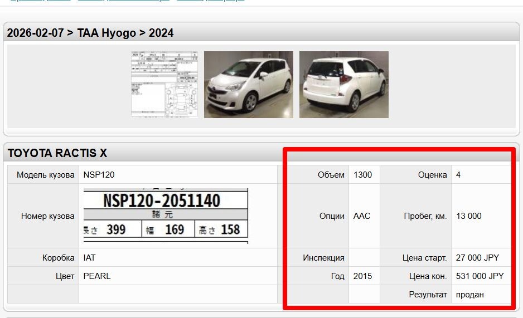
Task: Click the Инспекция label
Action: 323,258
